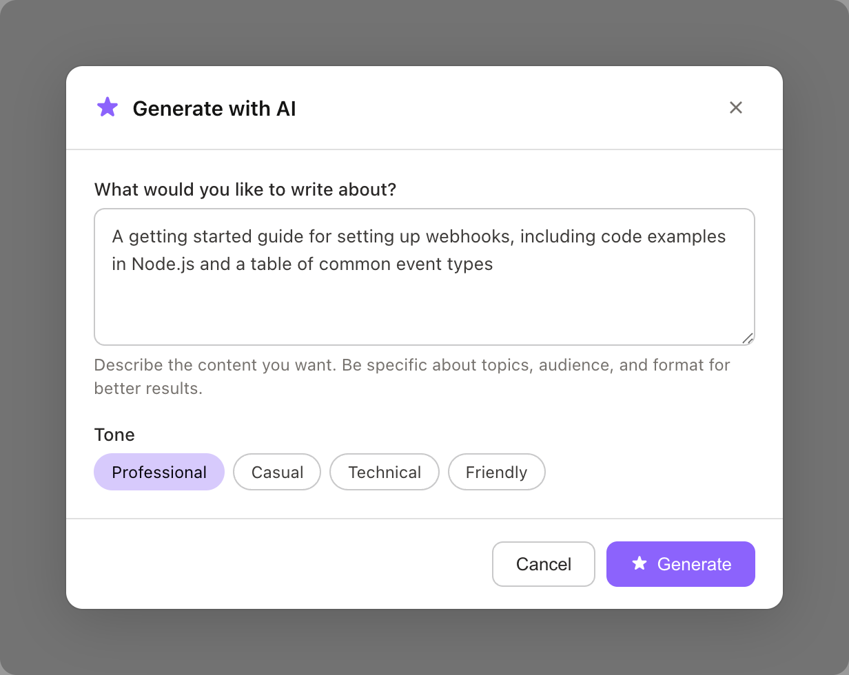Focus the content description field
The height and width of the screenshot is (675, 849).
424,276
